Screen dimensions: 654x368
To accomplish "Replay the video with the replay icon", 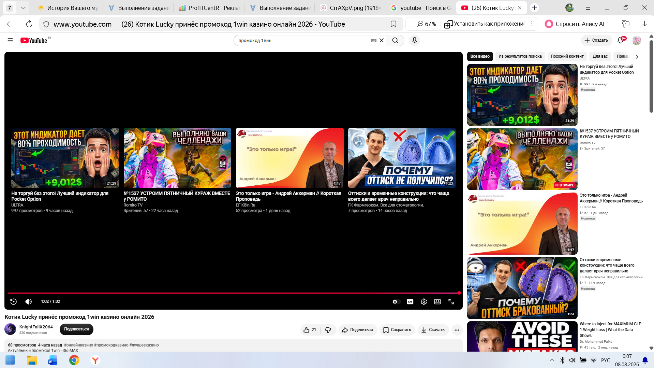I will (x=14, y=301).
